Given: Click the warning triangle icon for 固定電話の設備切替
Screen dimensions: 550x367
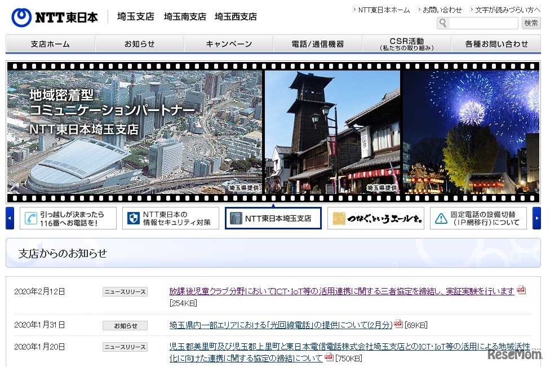Looking at the screenshot, I should tap(441, 218).
